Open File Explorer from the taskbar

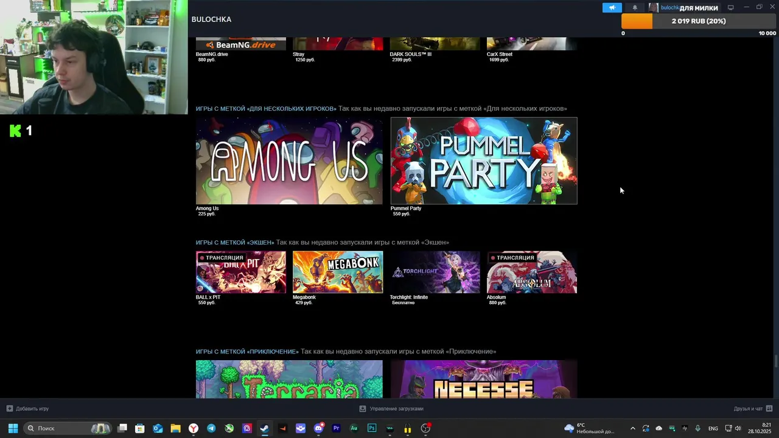pos(175,428)
